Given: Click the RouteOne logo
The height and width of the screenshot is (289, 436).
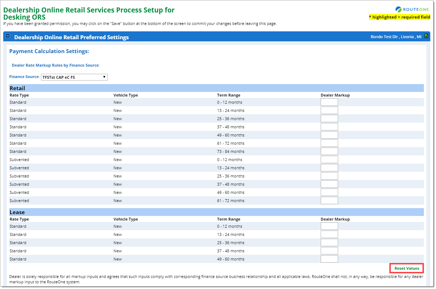Looking at the screenshot, I should tap(413, 10).
